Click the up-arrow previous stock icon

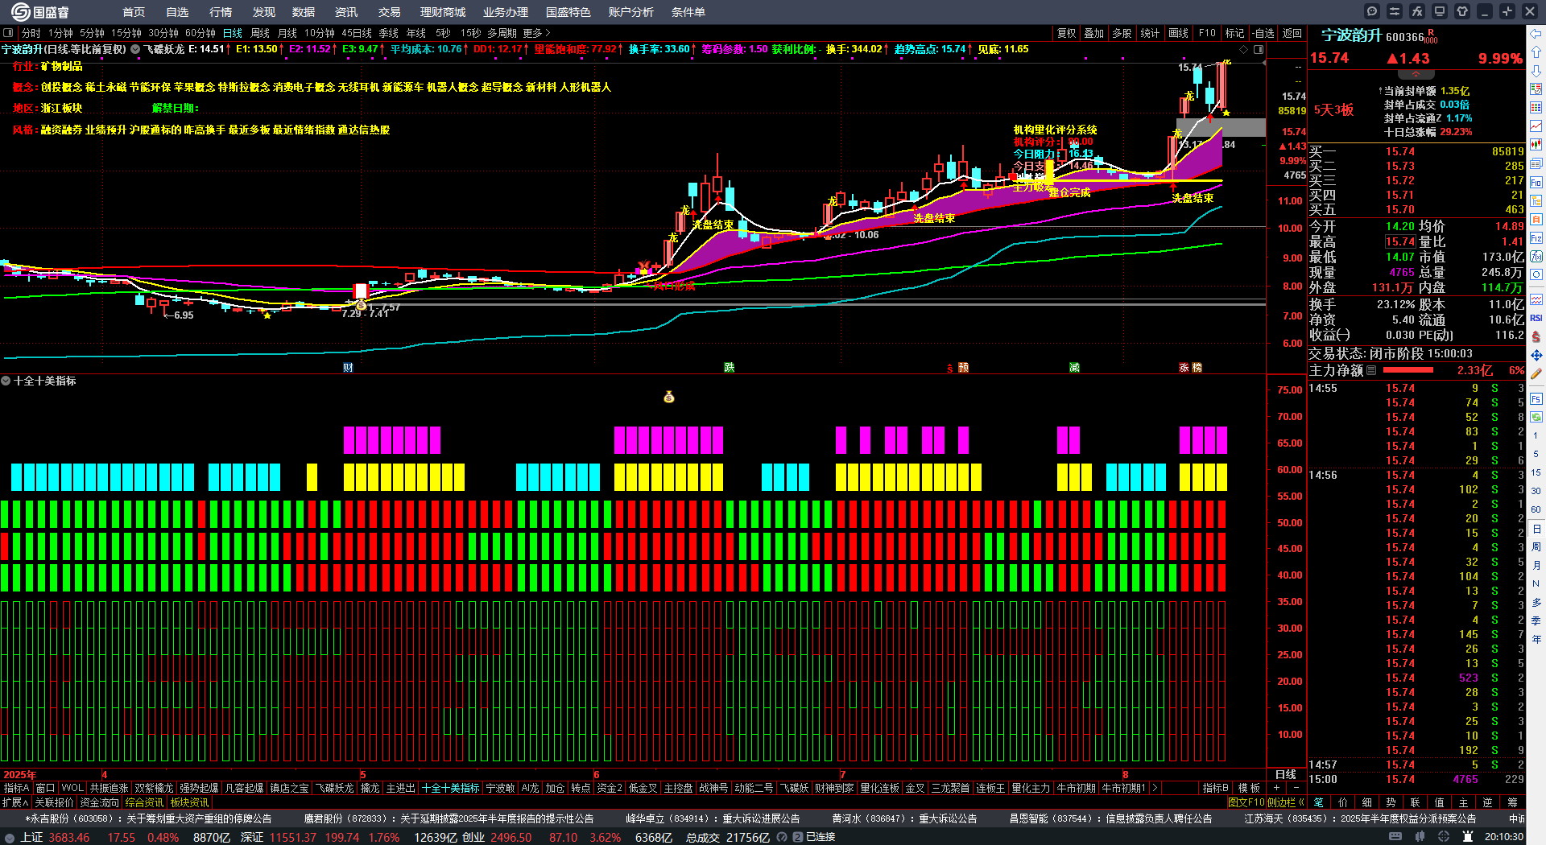(1536, 52)
